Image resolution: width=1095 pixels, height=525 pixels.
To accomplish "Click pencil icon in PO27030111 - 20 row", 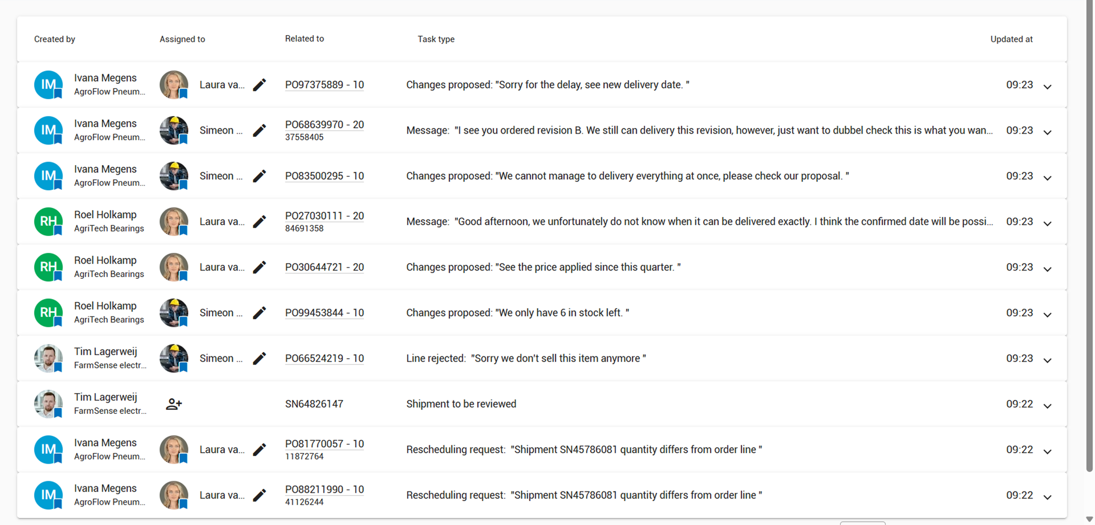I will pyautogui.click(x=259, y=221).
